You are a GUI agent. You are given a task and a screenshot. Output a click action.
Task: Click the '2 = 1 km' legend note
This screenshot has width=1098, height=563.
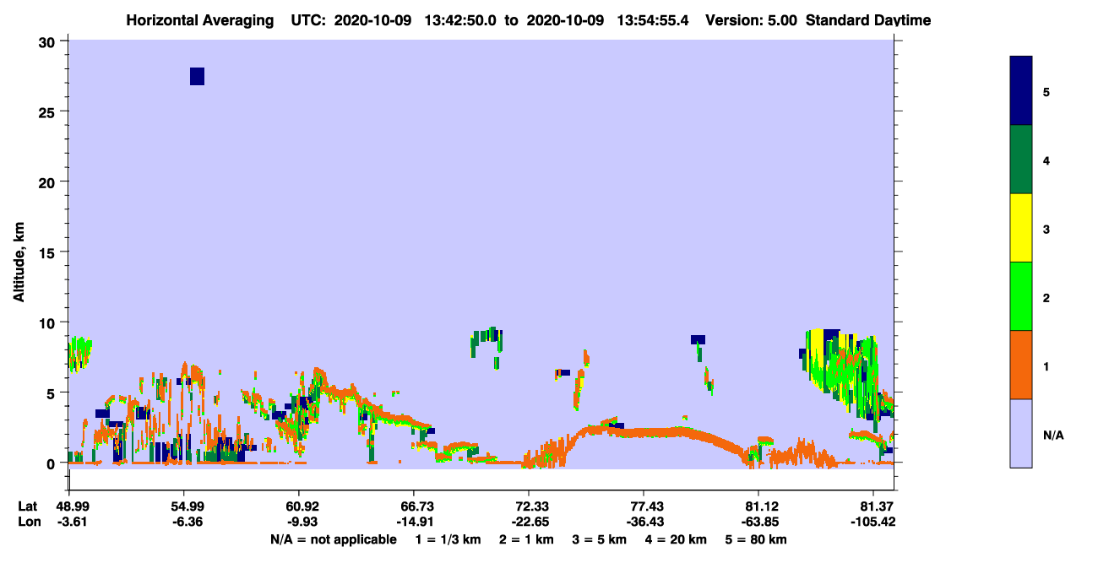(x=527, y=539)
